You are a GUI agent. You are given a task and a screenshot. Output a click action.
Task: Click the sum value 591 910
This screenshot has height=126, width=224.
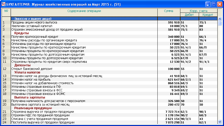(173, 22)
